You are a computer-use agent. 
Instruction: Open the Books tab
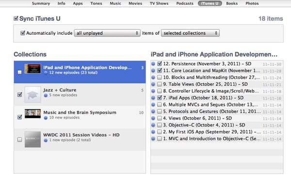pyautogui.click(x=232, y=3)
